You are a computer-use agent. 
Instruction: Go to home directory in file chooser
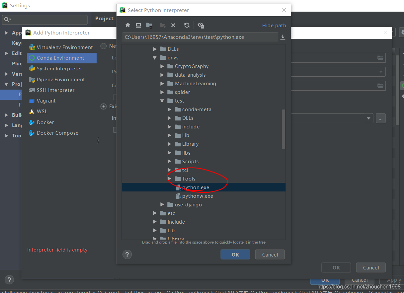click(128, 25)
